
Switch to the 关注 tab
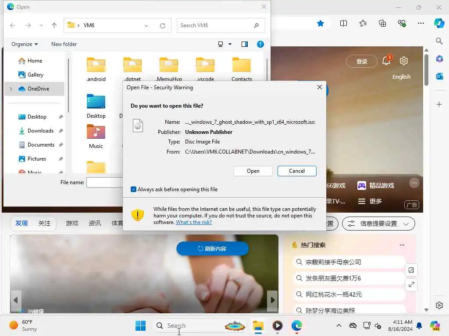coord(44,223)
